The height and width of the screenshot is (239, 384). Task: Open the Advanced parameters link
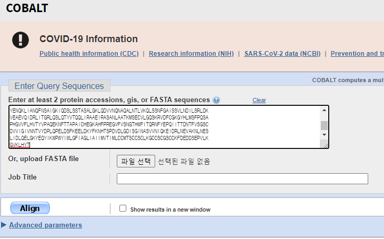click(x=46, y=225)
